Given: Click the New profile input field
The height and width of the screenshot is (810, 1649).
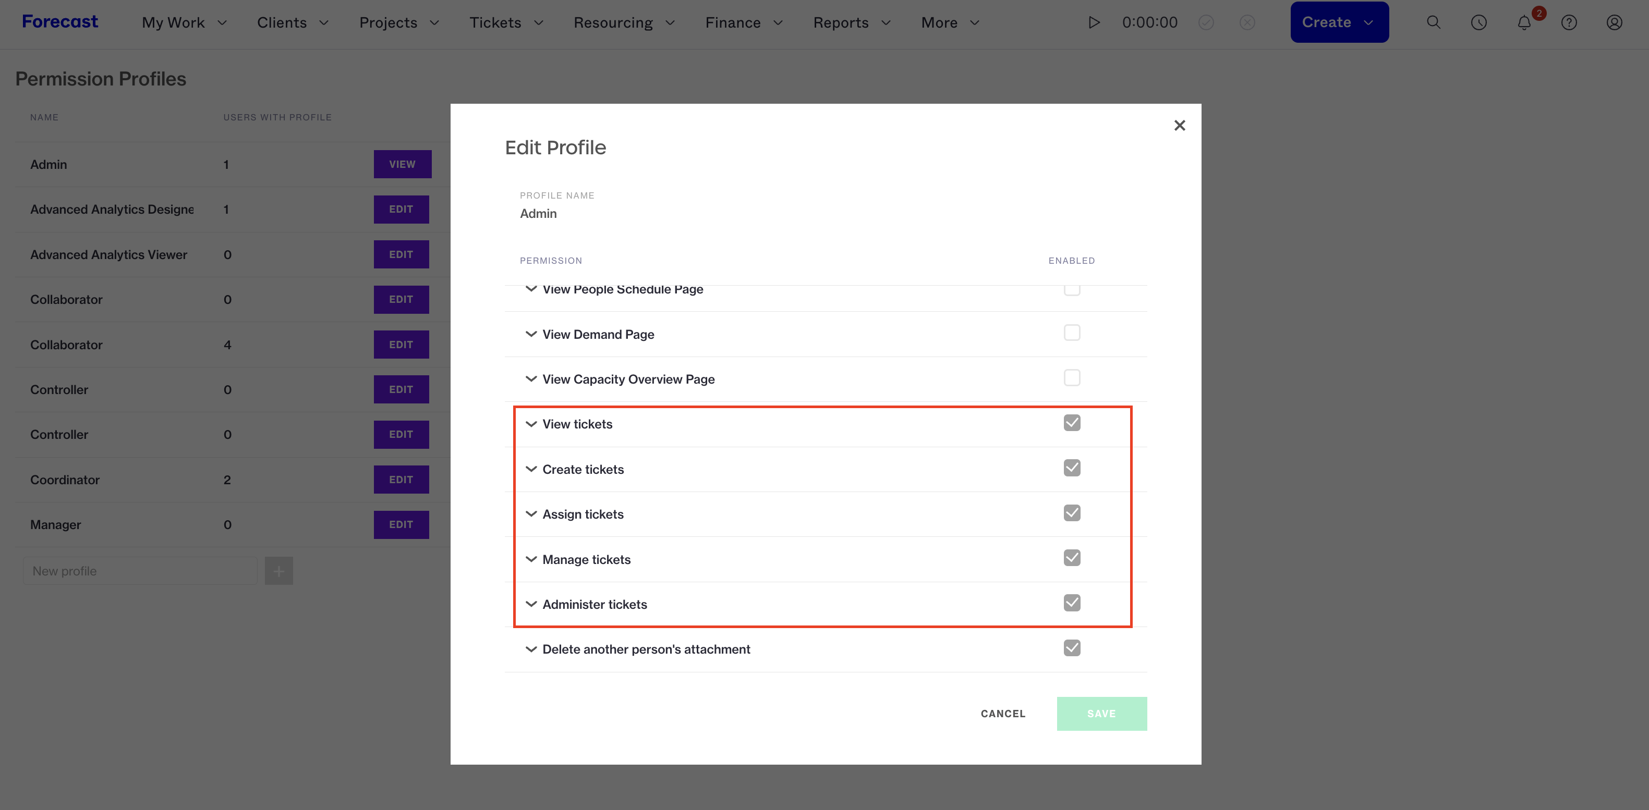Looking at the screenshot, I should 140,571.
